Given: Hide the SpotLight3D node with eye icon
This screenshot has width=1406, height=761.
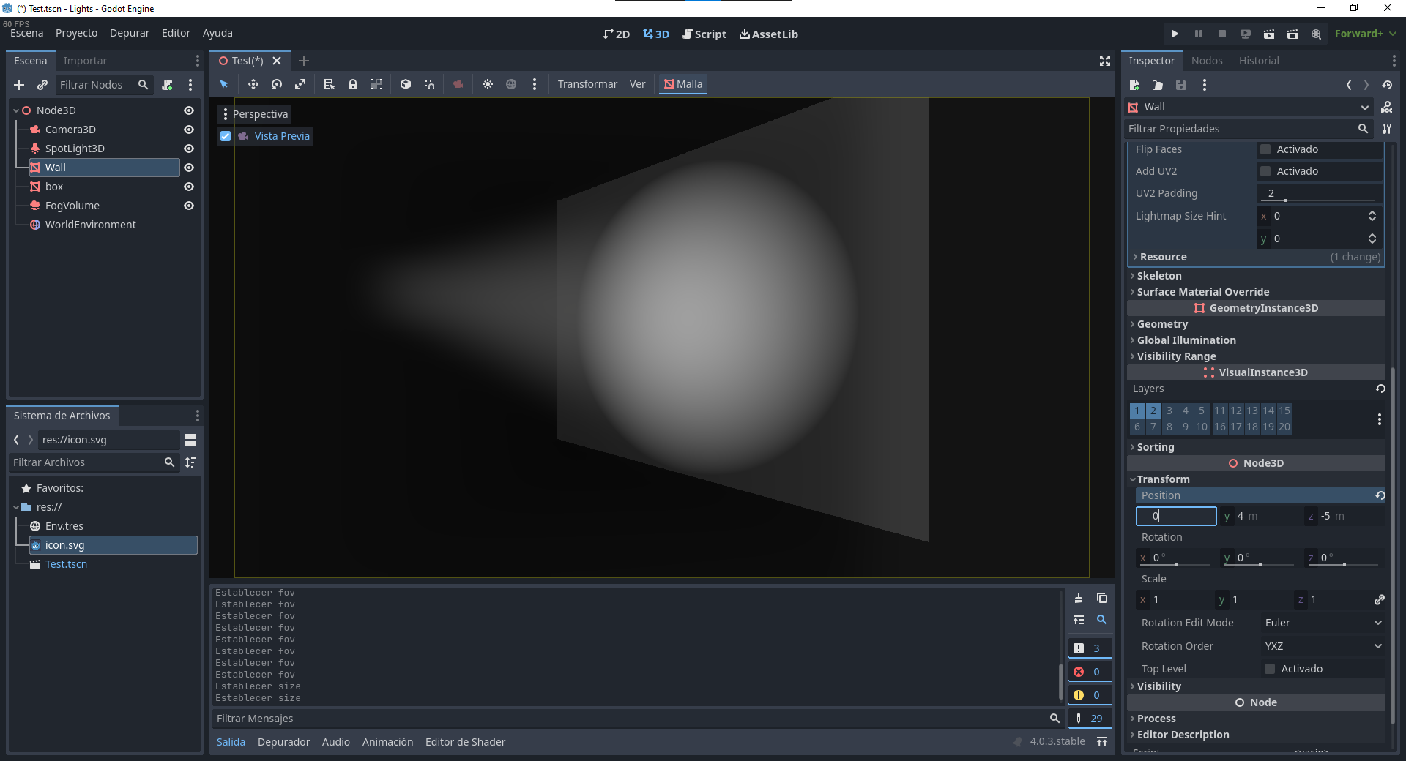Looking at the screenshot, I should [189, 149].
